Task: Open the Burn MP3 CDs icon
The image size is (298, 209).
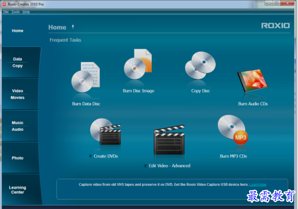Action: (x=233, y=130)
